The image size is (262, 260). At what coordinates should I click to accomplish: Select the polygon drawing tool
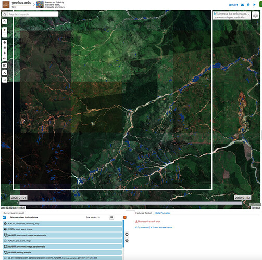[5, 42]
